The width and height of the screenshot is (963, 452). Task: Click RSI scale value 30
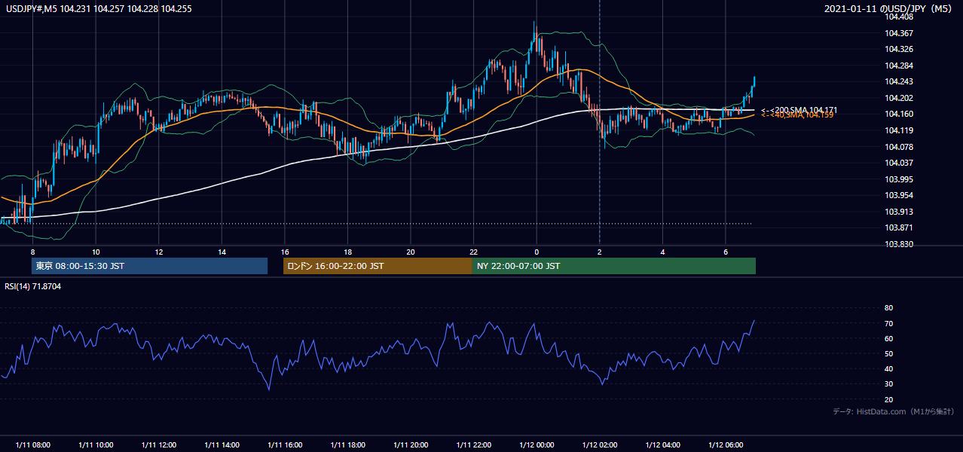[888, 384]
